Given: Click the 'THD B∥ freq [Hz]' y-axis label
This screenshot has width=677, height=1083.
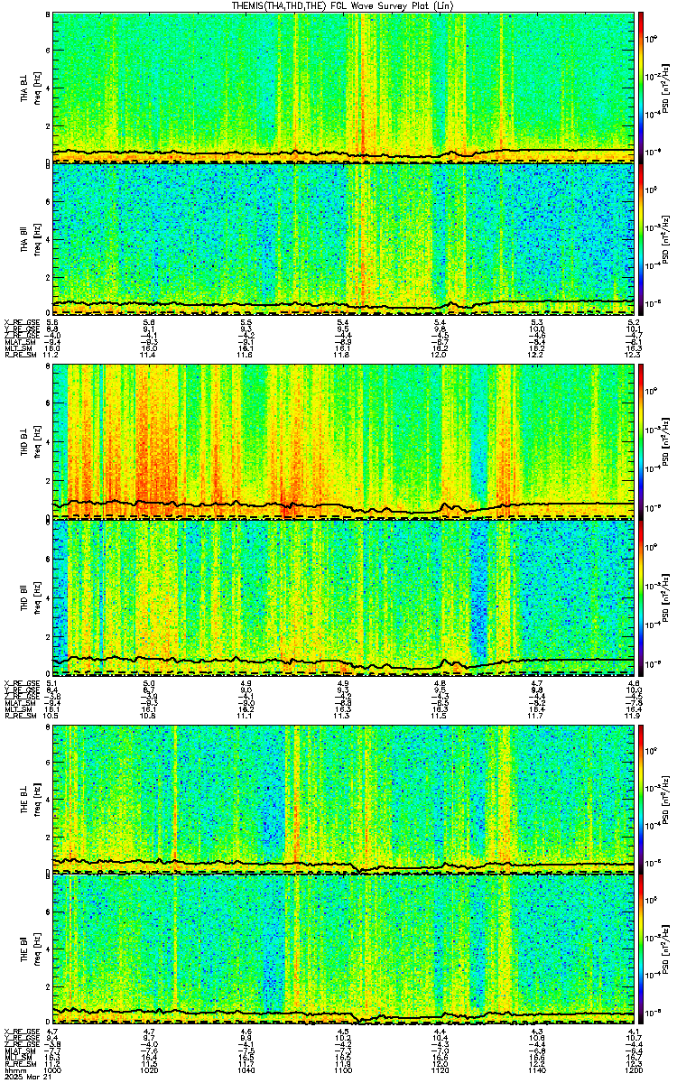Looking at the screenshot, I should 30,597.
